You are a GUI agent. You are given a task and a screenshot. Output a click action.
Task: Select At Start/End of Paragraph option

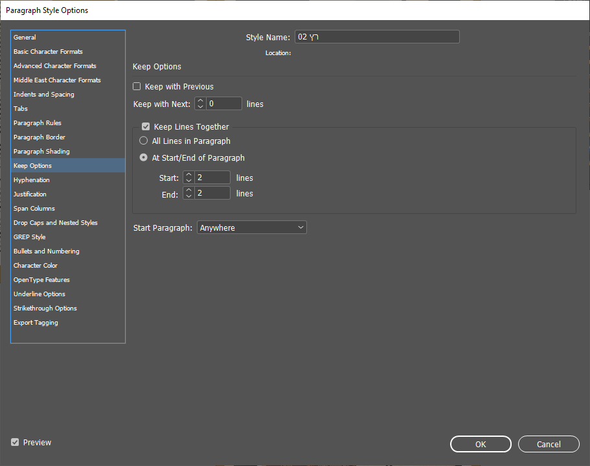click(143, 157)
